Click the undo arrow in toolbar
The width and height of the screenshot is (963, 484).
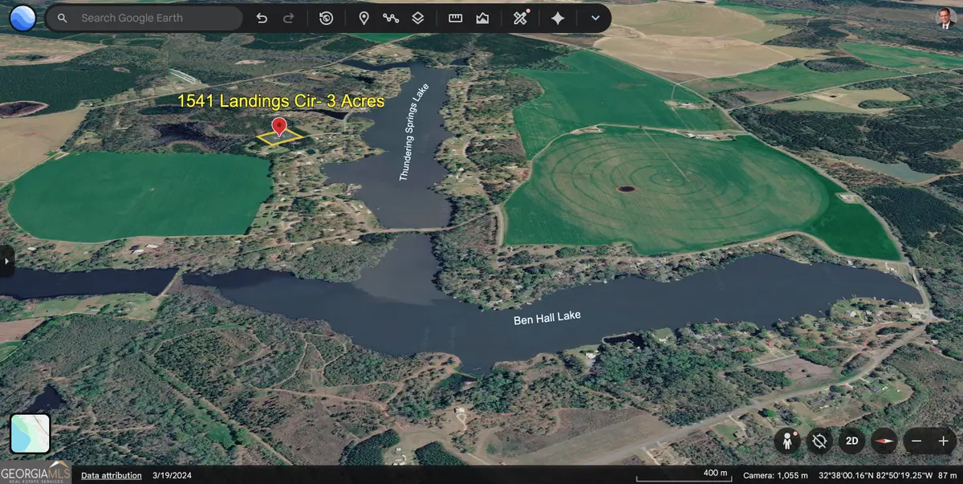[262, 18]
